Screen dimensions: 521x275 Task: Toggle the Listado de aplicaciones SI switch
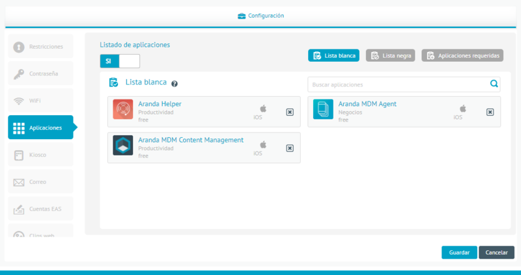click(120, 61)
